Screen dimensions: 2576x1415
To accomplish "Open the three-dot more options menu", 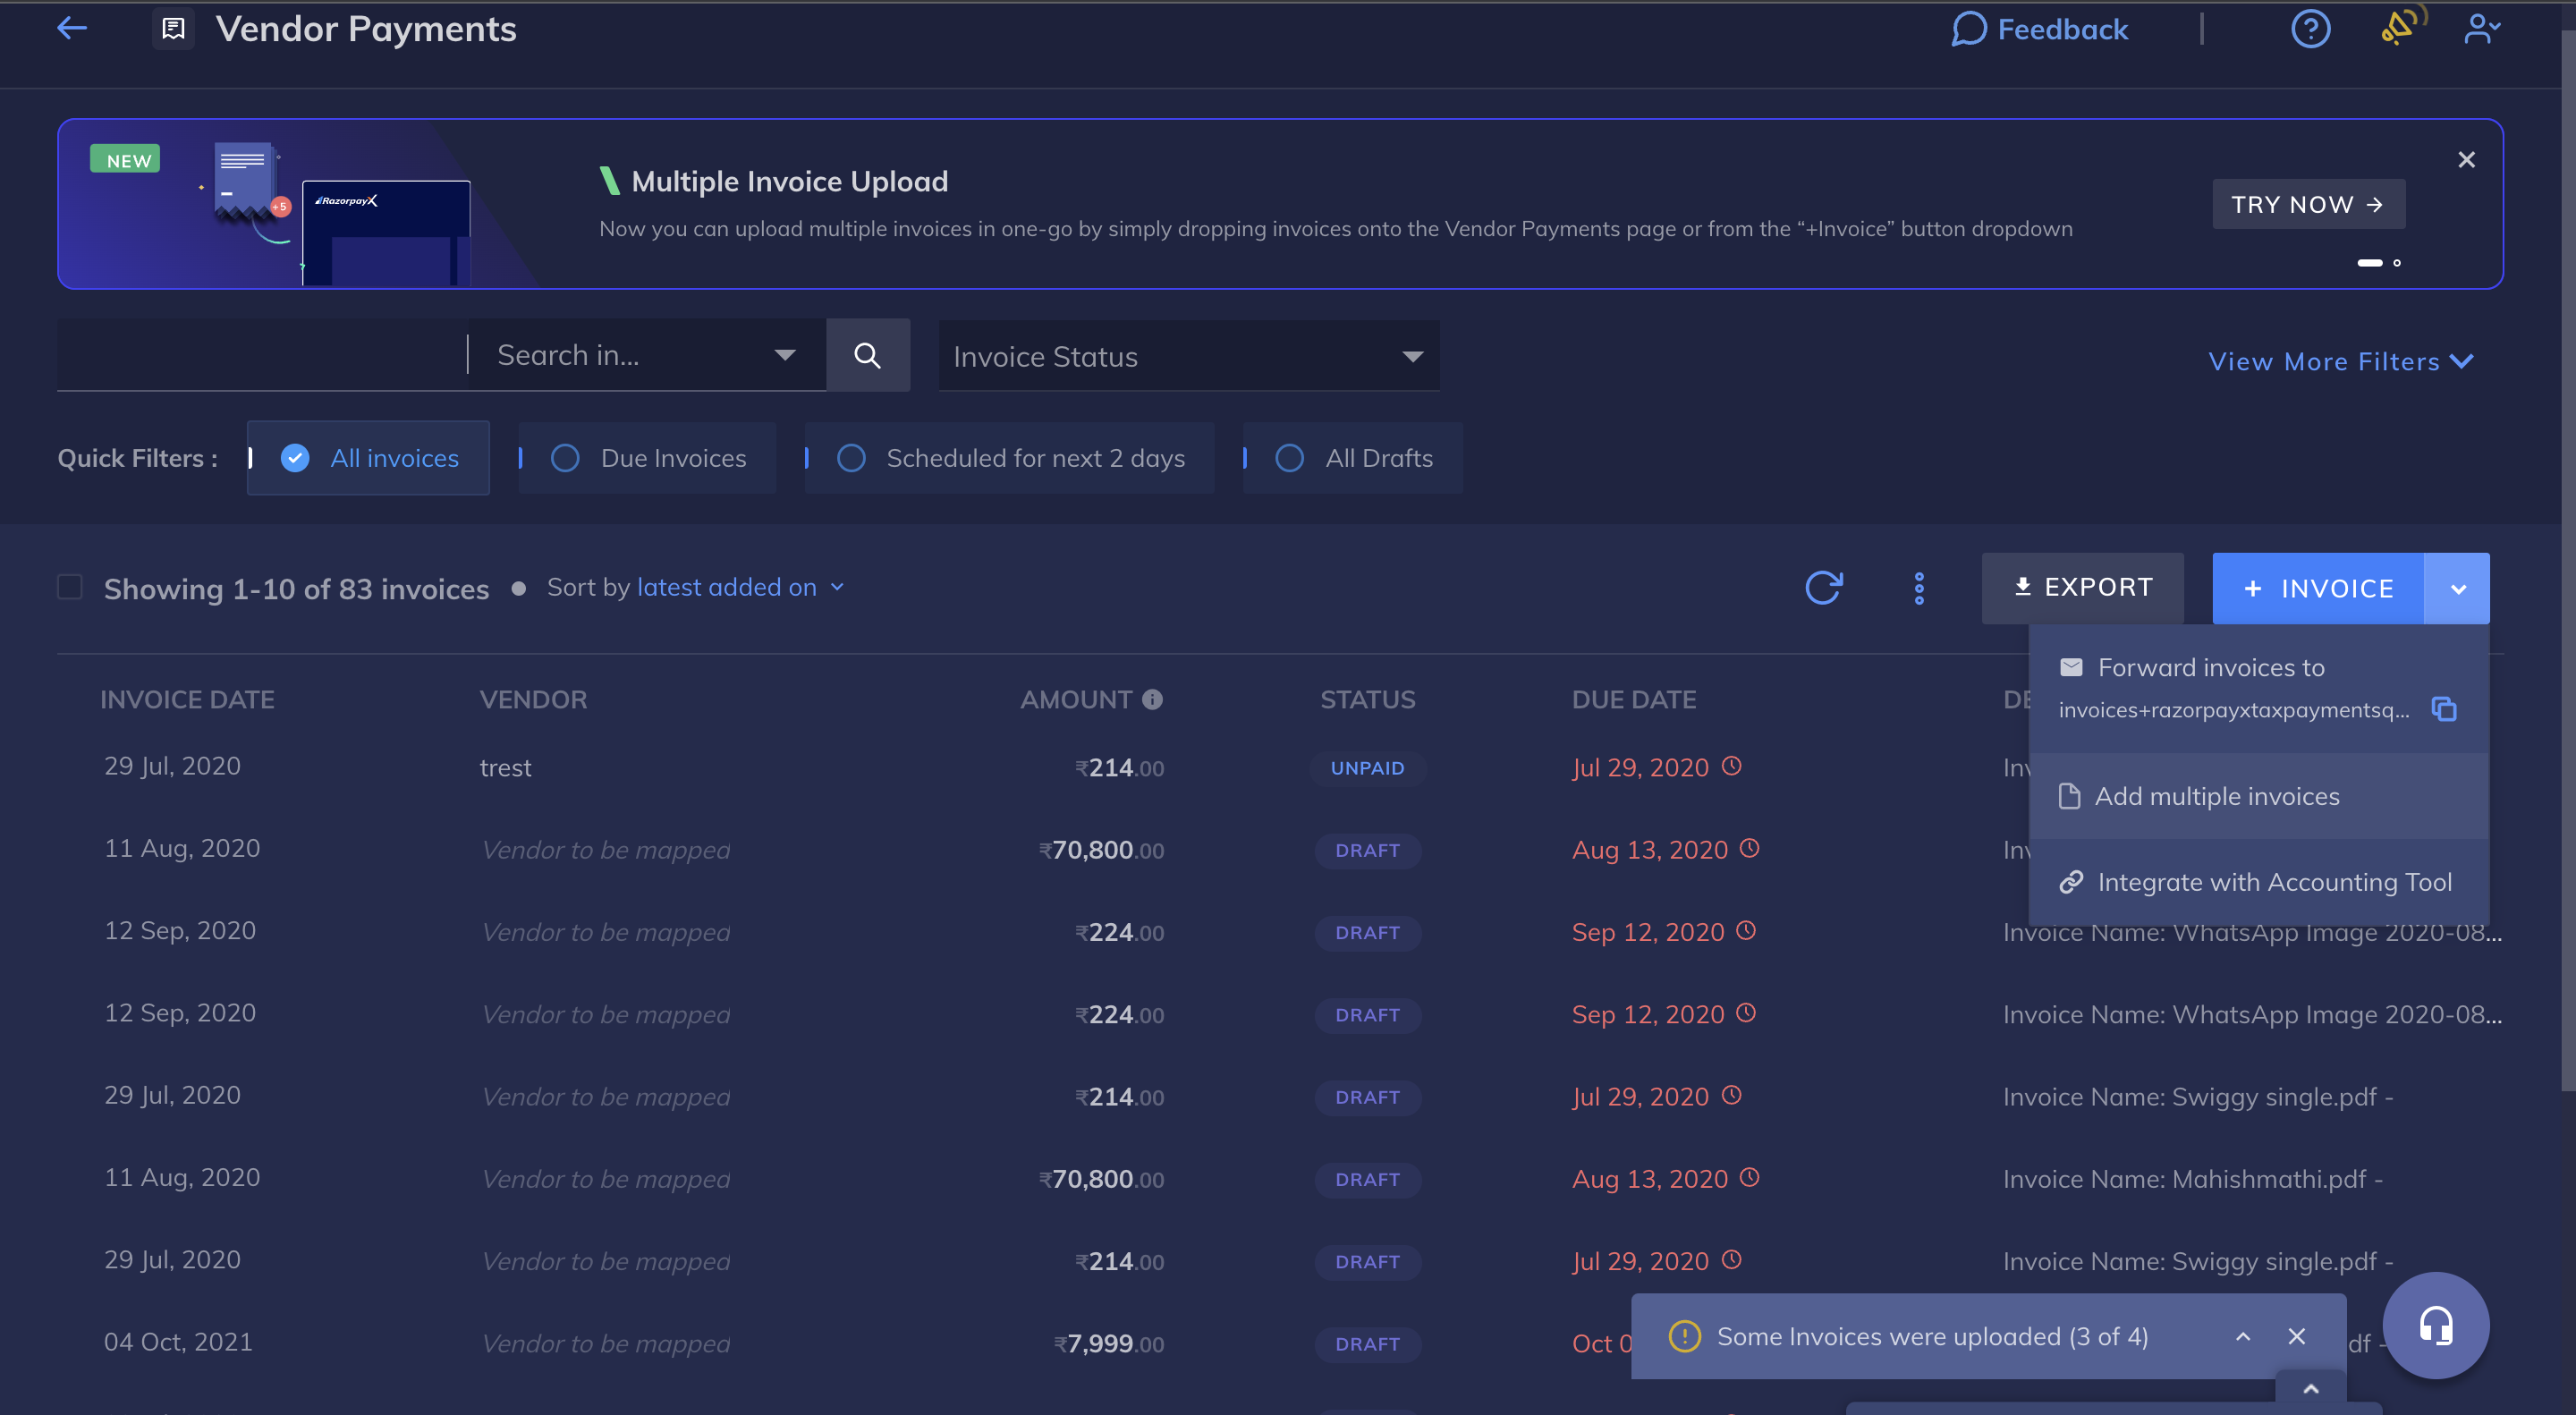I will [x=1918, y=588].
